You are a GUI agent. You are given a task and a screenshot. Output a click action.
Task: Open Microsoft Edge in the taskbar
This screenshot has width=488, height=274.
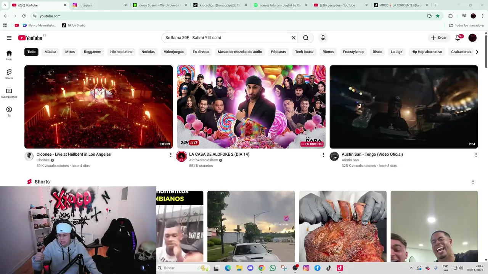(228, 268)
